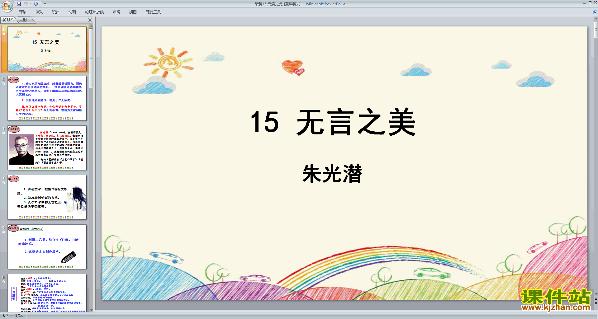The image size is (598, 319).
Task: Expand the Undo history dropdown arrow
Action: pyautogui.click(x=30, y=4)
